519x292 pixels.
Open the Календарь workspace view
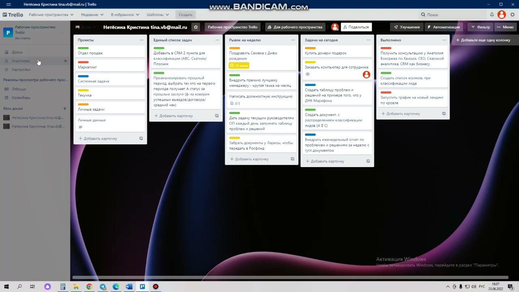click(x=35, y=97)
